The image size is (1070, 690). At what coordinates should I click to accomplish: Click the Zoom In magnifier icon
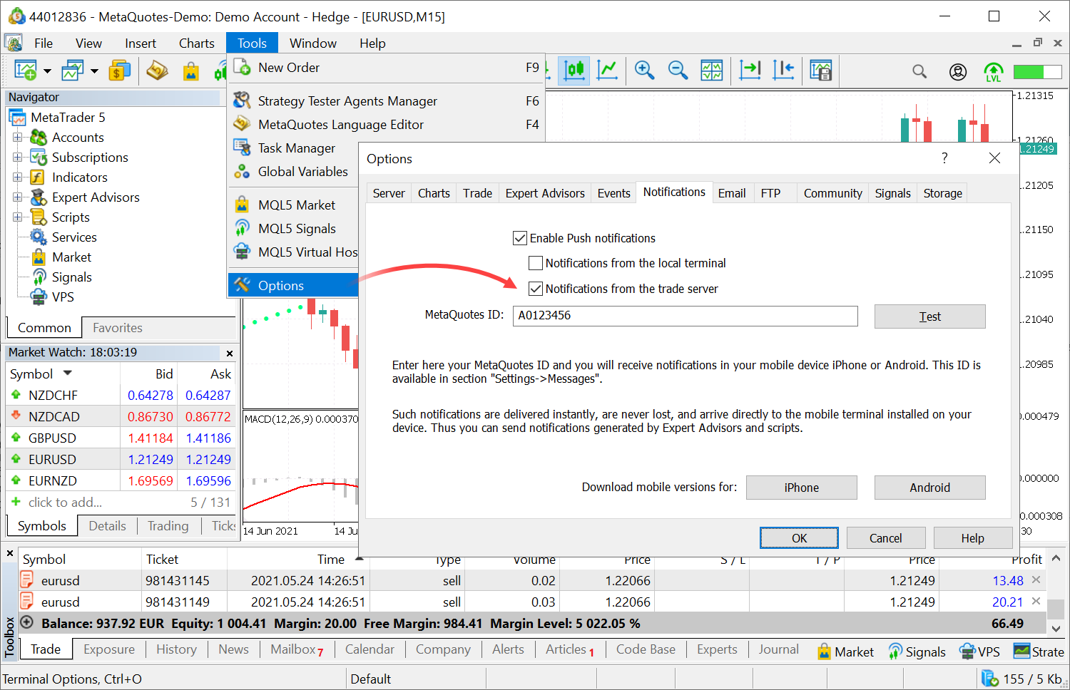pos(643,70)
